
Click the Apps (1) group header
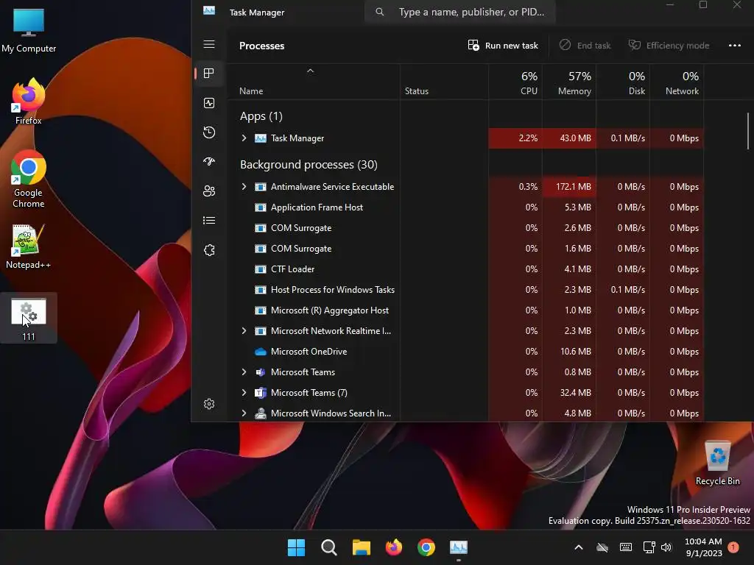tap(261, 116)
